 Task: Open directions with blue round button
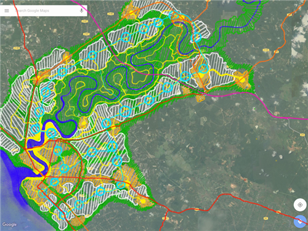click(301, 222)
